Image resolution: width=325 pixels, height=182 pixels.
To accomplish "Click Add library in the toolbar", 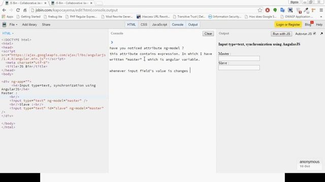I will pos(29,25).
